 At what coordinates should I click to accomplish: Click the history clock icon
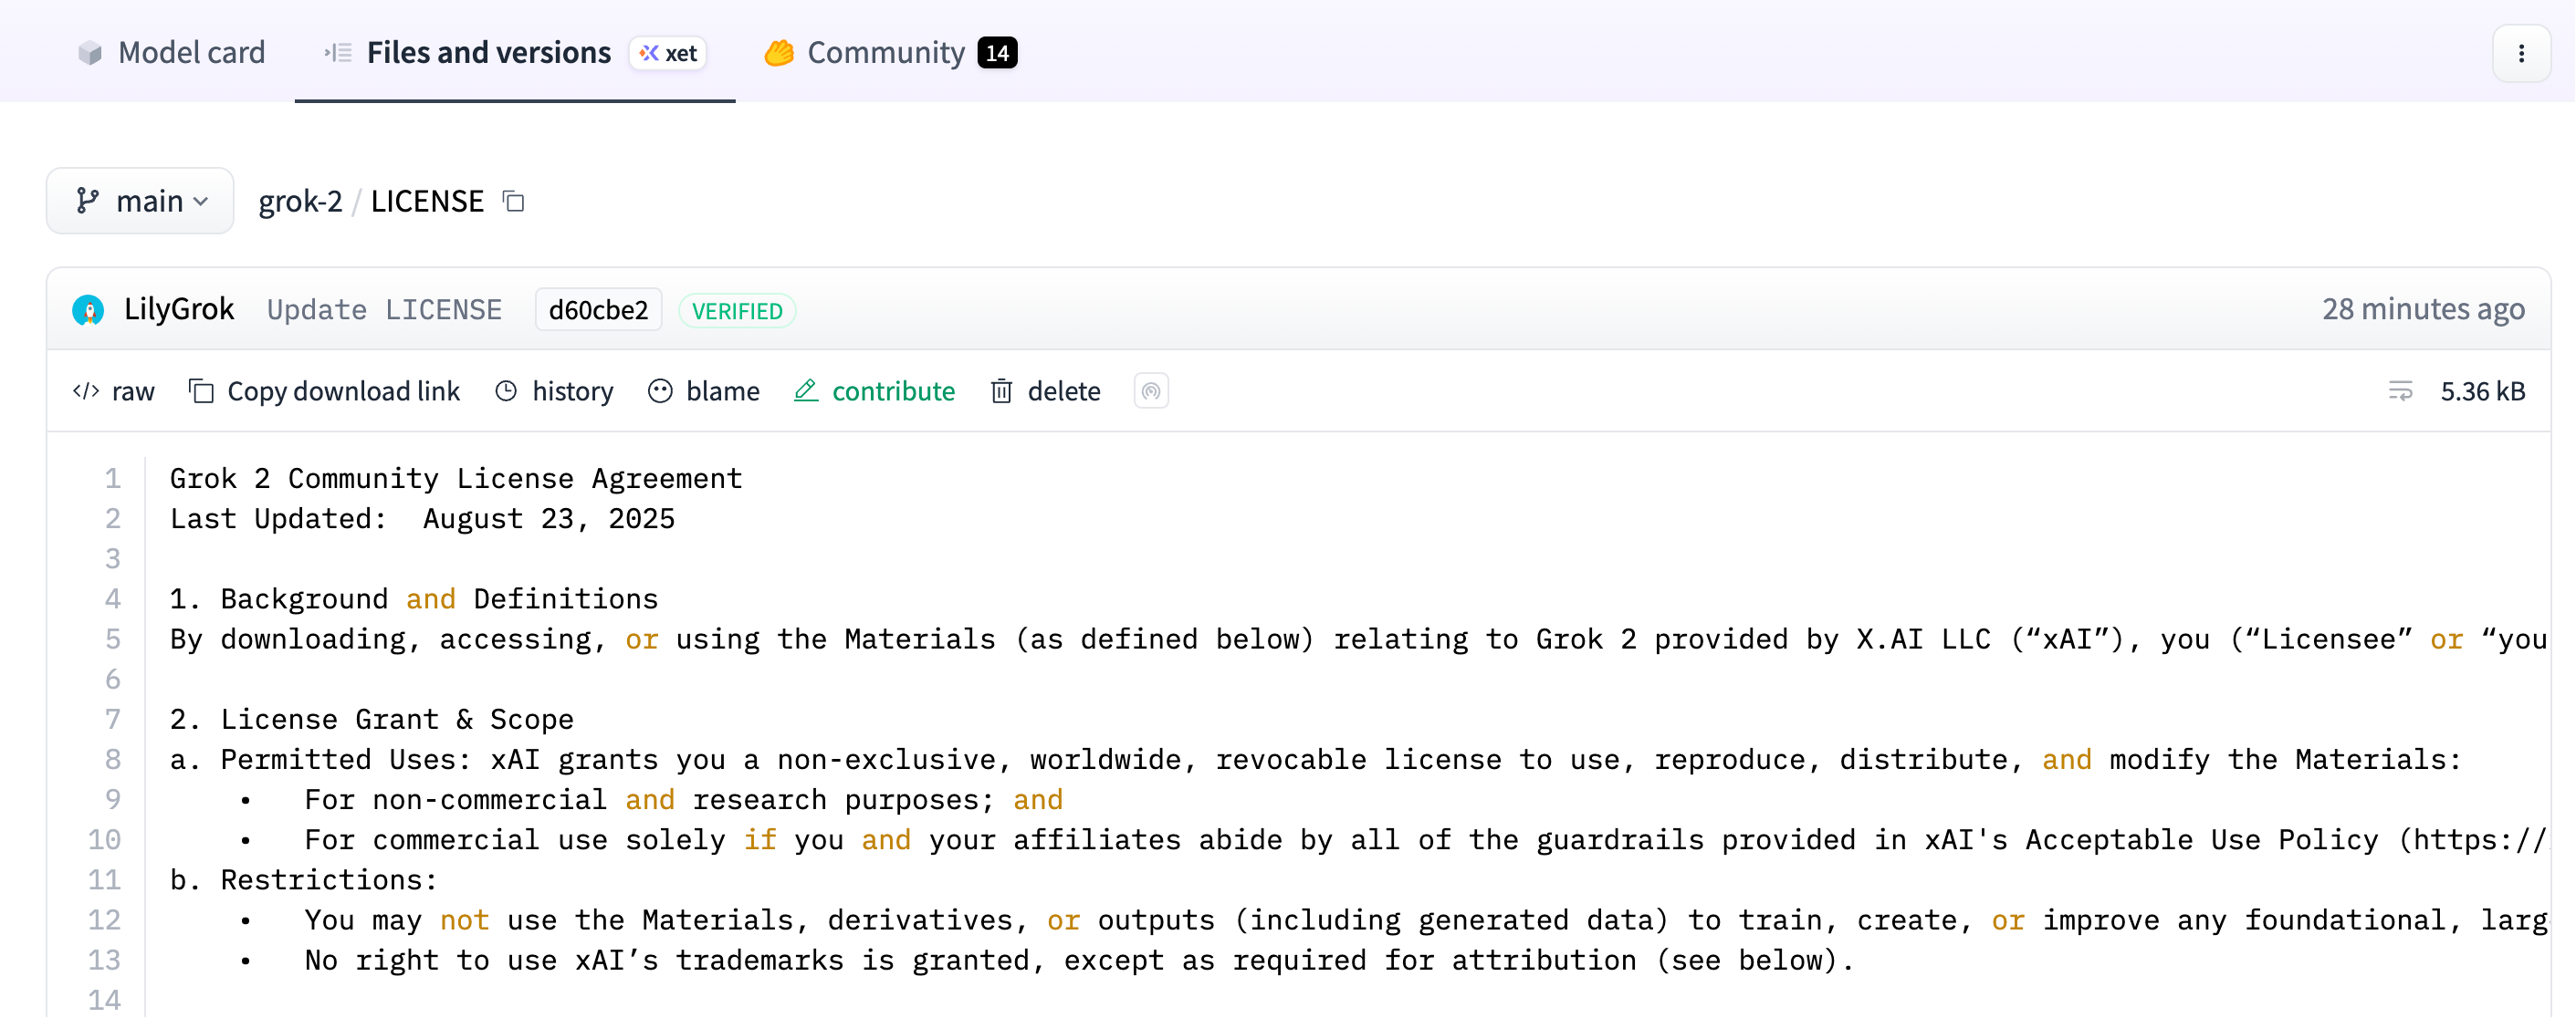tap(506, 390)
